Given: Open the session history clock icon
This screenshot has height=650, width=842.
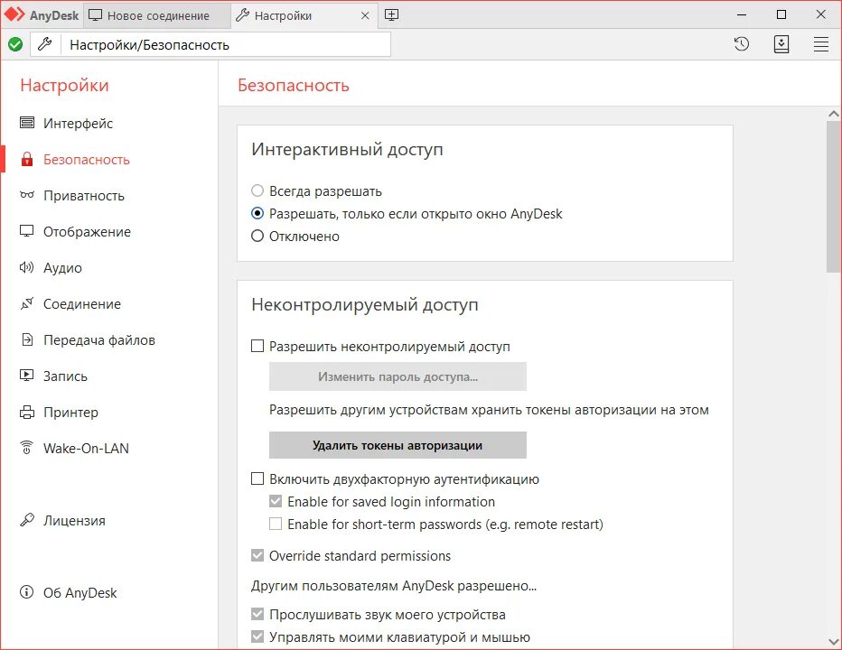Looking at the screenshot, I should pyautogui.click(x=742, y=44).
